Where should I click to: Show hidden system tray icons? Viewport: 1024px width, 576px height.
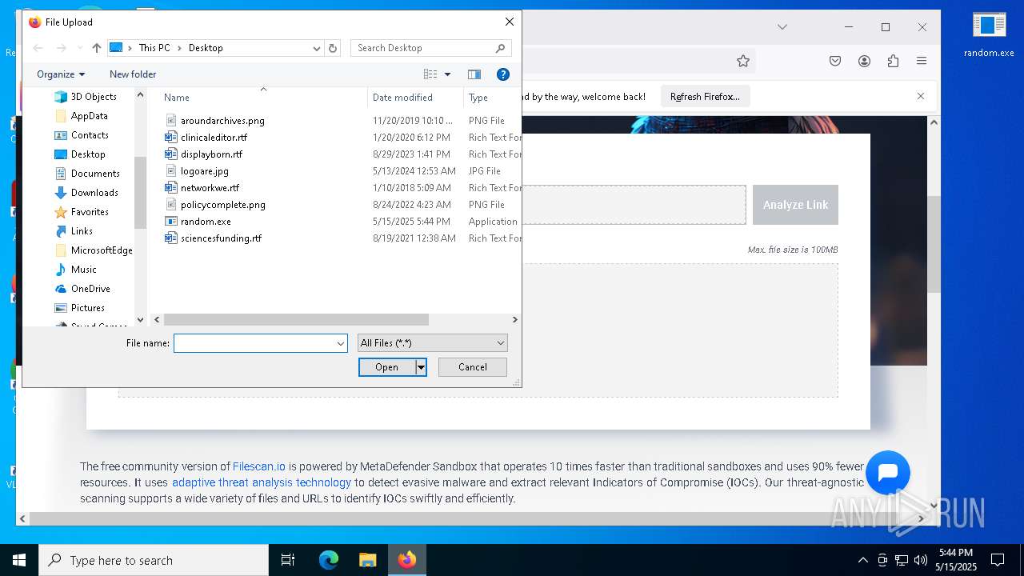[x=862, y=560]
